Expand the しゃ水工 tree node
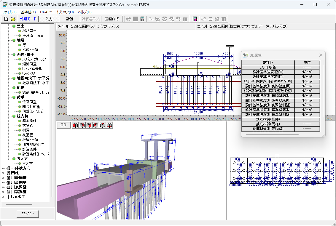This screenshot has width=336, height=226. [x=3, y=197]
